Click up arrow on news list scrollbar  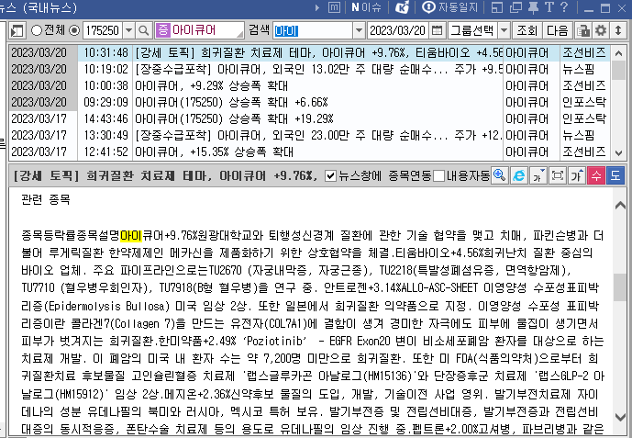pos(618,52)
